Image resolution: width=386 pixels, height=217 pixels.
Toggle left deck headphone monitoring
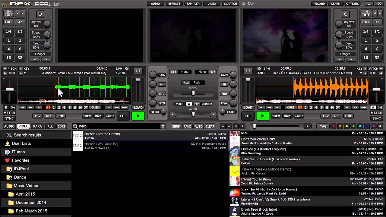pyautogui.click(x=138, y=71)
